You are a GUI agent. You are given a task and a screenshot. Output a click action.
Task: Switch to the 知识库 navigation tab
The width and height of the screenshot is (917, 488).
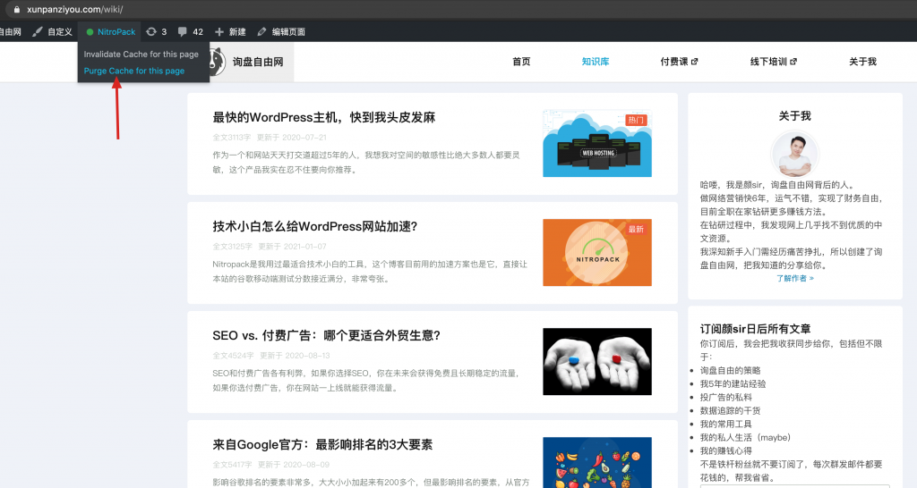(596, 62)
